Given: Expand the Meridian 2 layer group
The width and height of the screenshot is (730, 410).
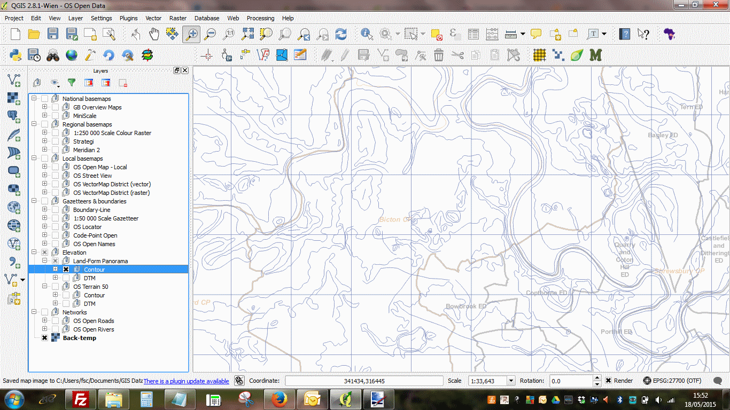Looking at the screenshot, I should click(x=44, y=150).
